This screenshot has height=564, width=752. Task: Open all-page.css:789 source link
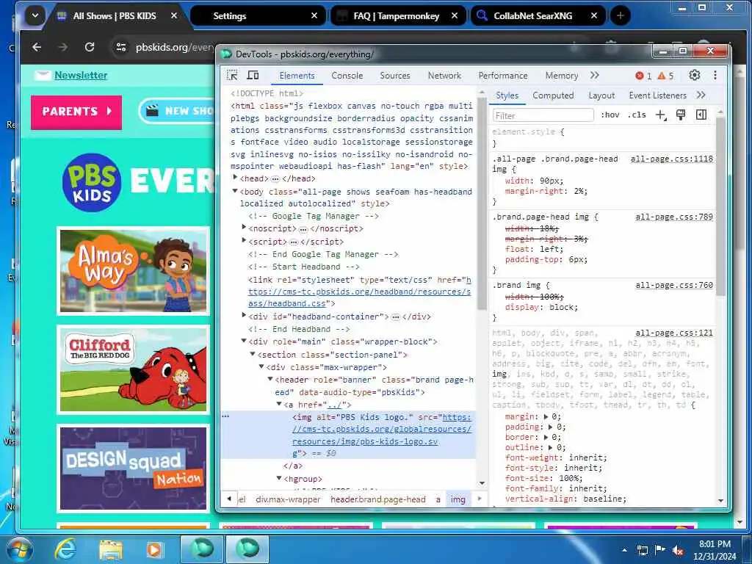(x=674, y=217)
